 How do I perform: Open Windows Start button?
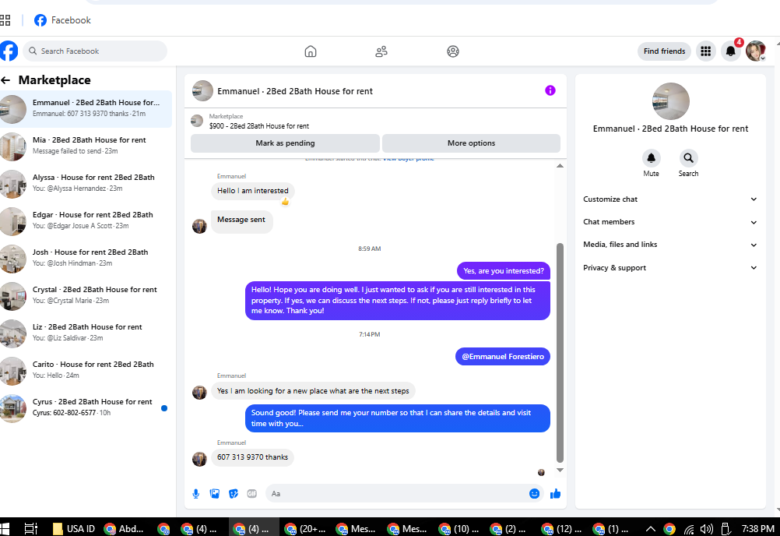(x=5, y=528)
